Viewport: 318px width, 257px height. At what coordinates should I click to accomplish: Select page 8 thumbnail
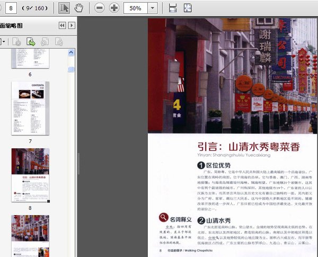tap(30, 174)
